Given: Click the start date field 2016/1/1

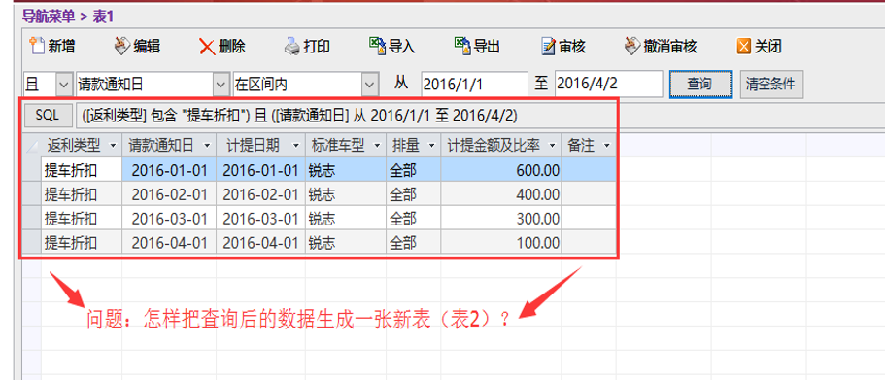Looking at the screenshot, I should pos(474,85).
